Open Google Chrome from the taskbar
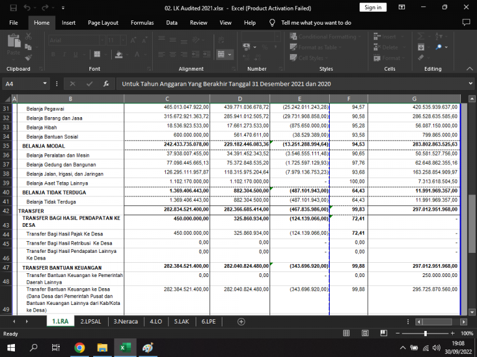The image size is (477, 357). pyautogui.click(x=79, y=348)
